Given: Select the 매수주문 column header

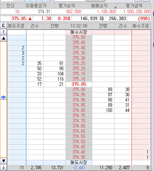Looking at the screenshot, I should 141,26.
